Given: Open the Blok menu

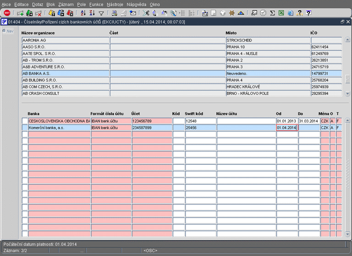Looking at the screenshot, I should (x=51, y=4).
